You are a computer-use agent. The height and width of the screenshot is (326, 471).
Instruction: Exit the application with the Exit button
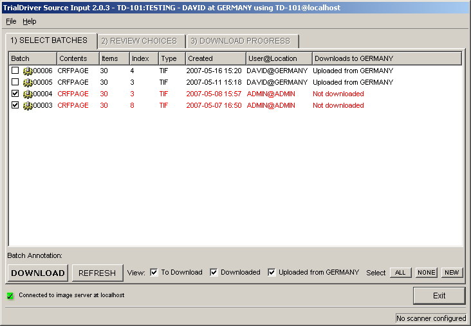coord(439,296)
